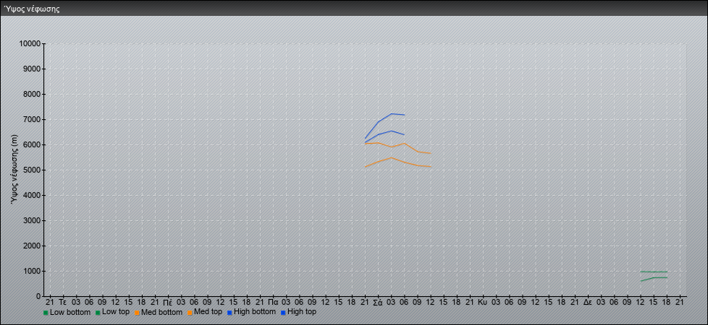Click the 6000 y-axis value
708x325 pixels.
point(32,144)
